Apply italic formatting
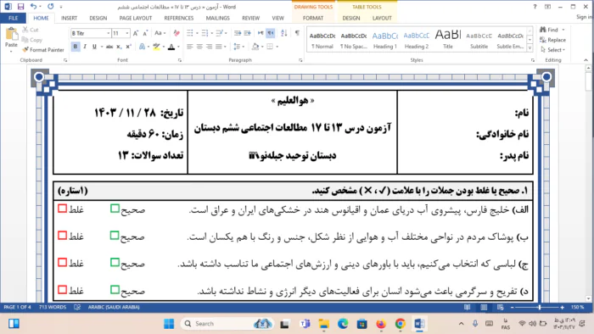Screen dimensions: 594x334 point(85,47)
